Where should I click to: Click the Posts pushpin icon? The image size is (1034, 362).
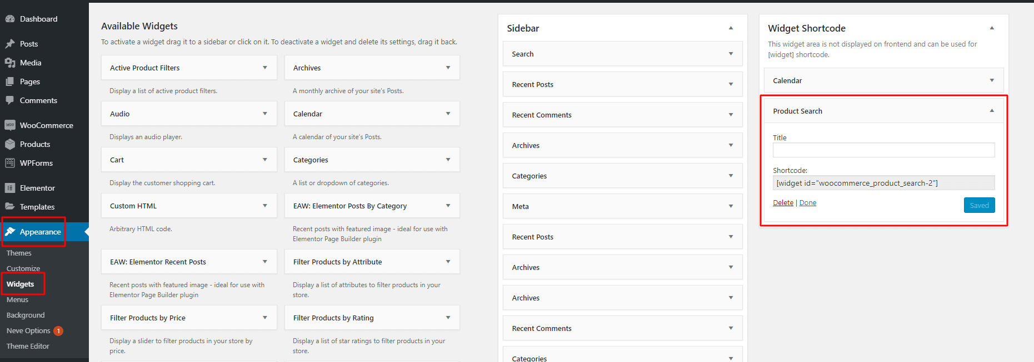(x=10, y=44)
